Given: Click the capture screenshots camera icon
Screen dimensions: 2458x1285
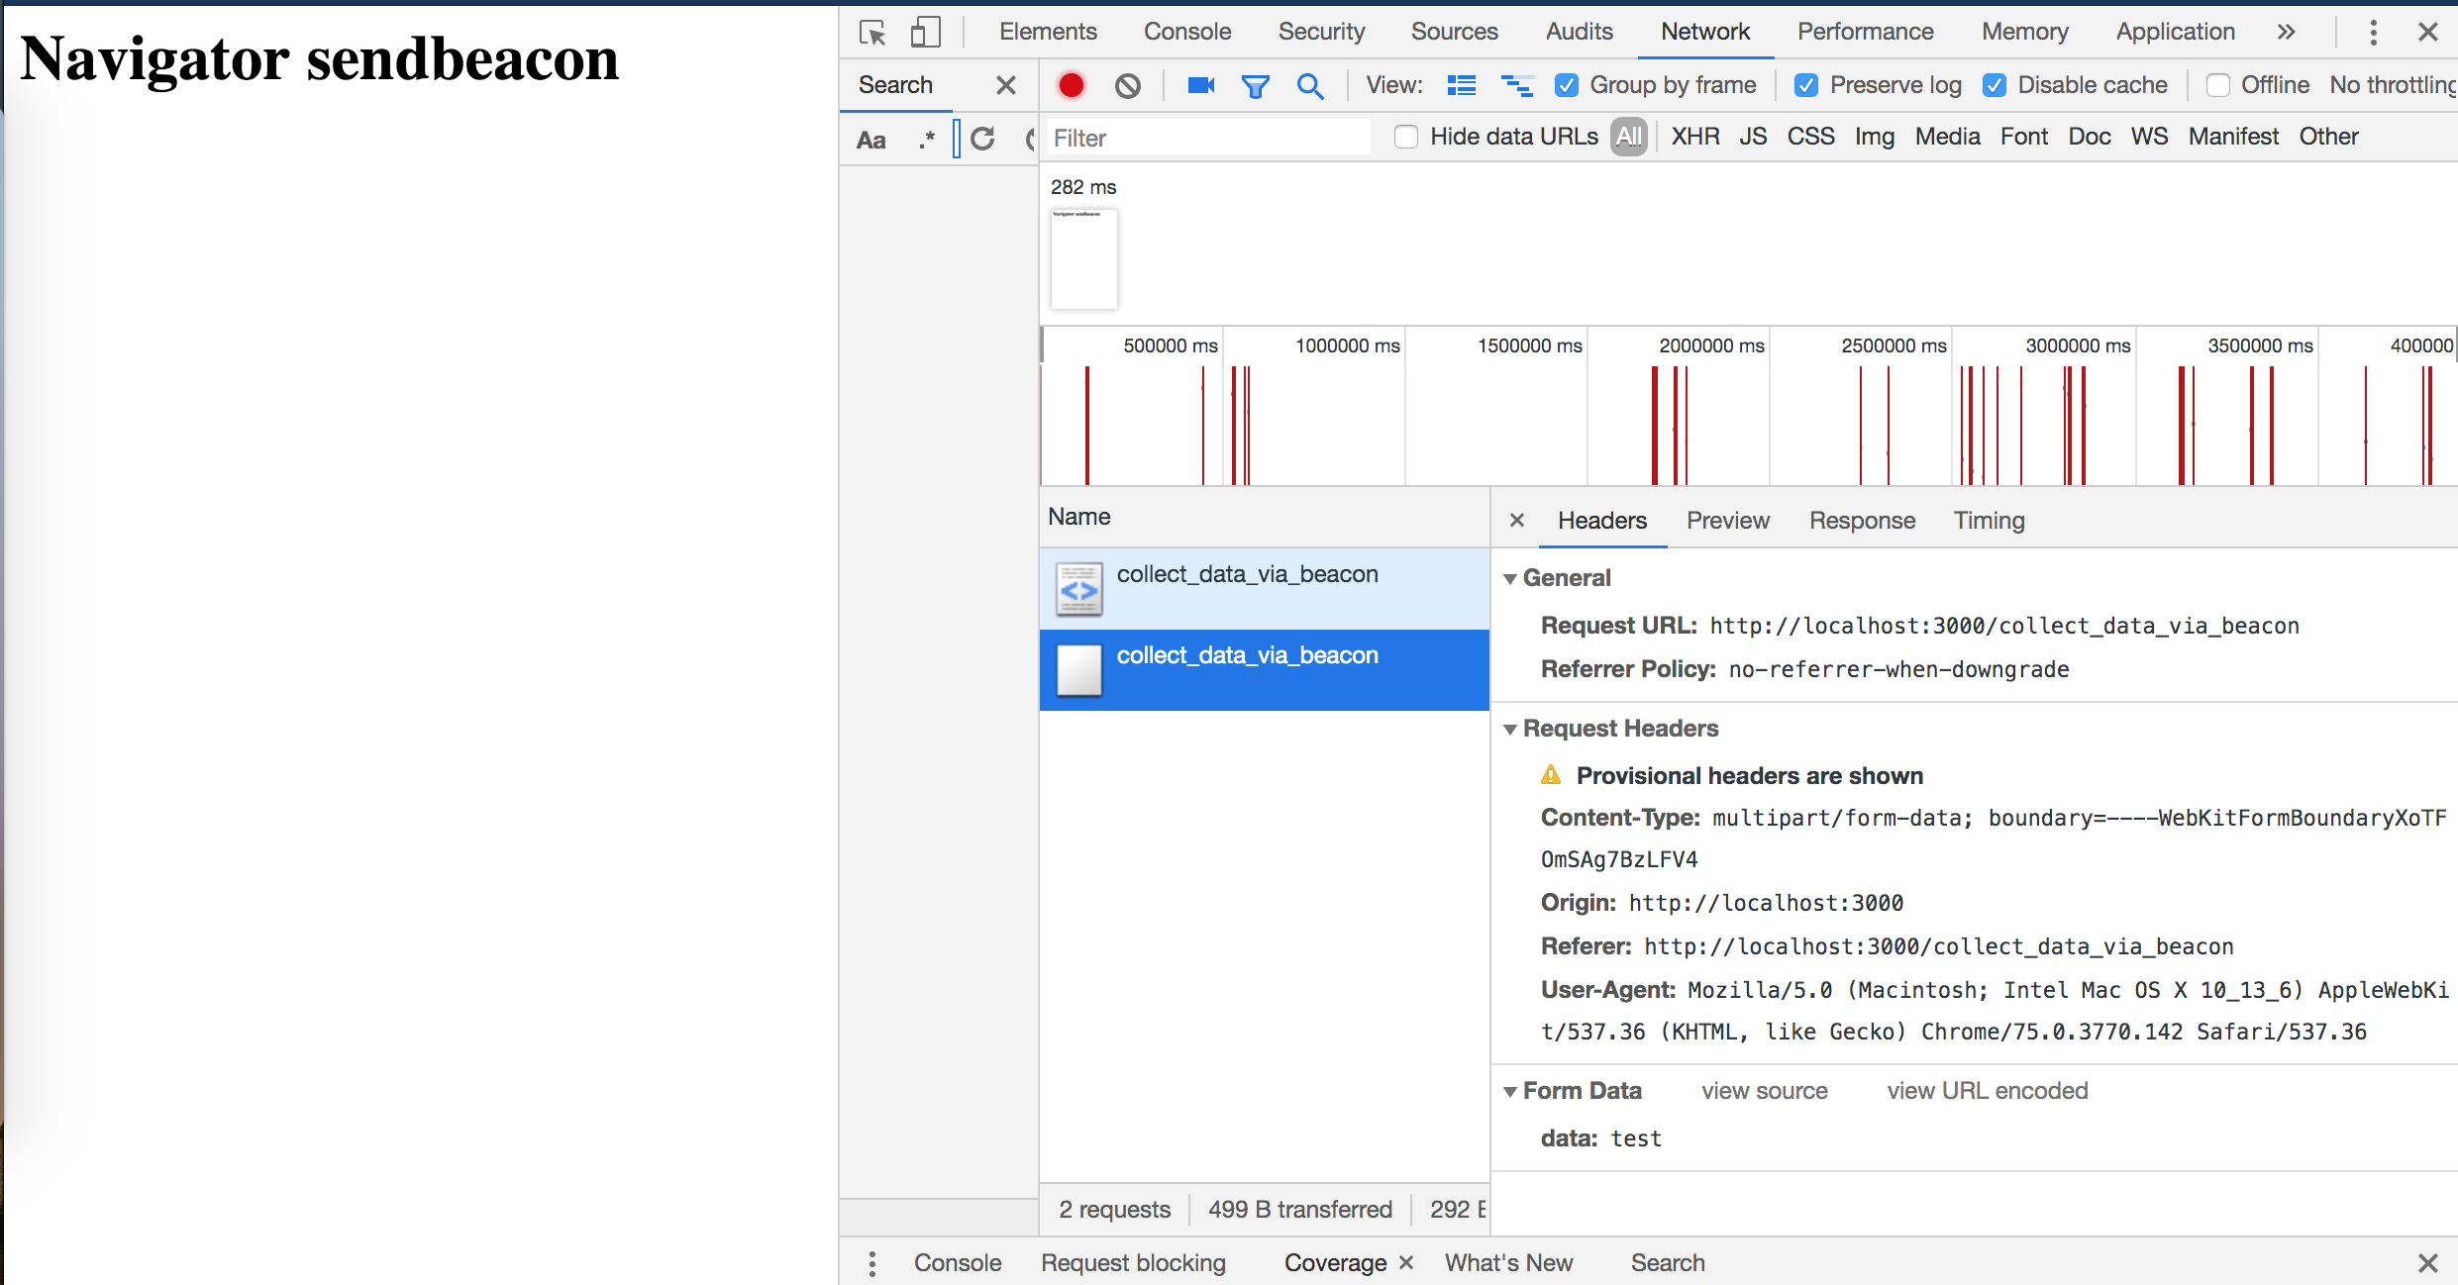Looking at the screenshot, I should (x=1200, y=86).
